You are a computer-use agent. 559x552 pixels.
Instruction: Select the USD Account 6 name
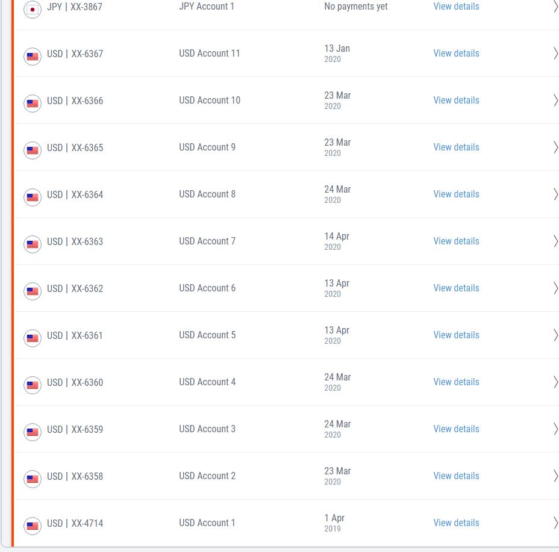pyautogui.click(x=207, y=288)
